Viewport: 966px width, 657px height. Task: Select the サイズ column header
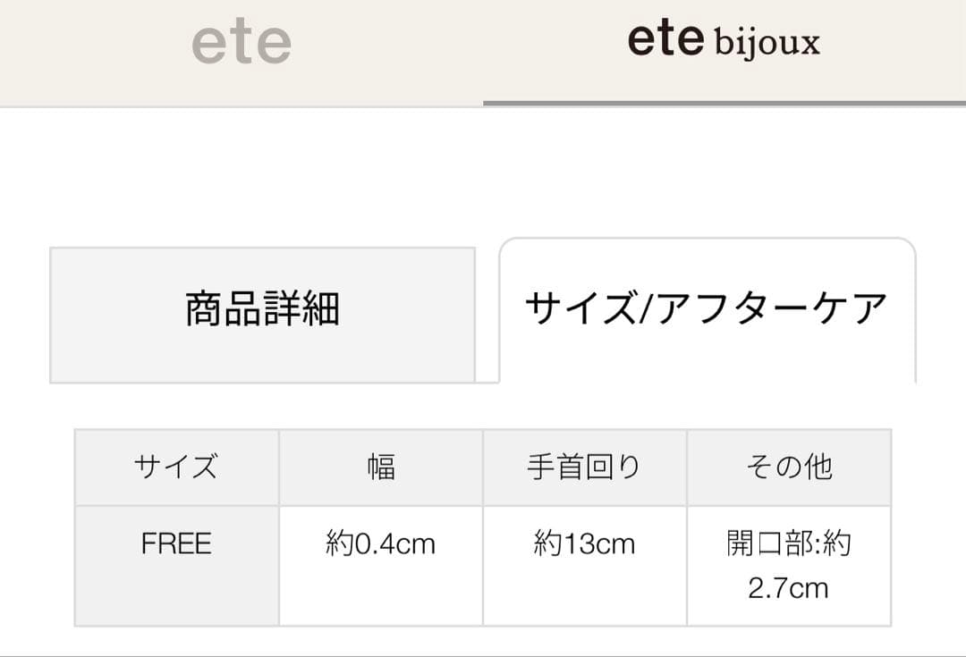pos(175,466)
